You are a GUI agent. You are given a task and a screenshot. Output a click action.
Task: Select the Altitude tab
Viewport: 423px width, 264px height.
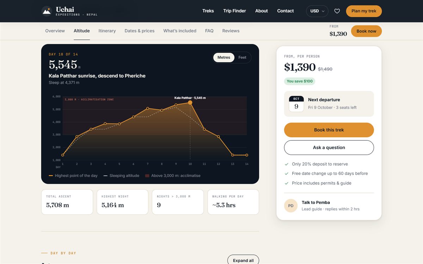[82, 31]
